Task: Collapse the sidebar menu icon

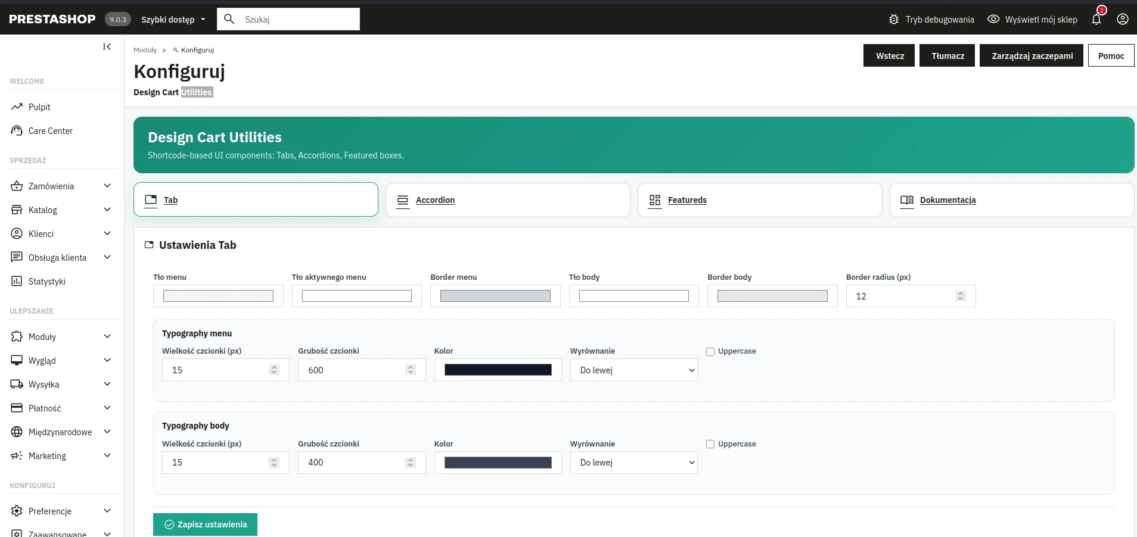Action: [x=107, y=46]
